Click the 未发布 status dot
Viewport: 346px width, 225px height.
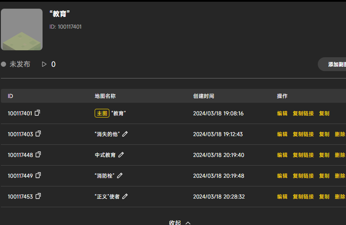tap(3, 64)
